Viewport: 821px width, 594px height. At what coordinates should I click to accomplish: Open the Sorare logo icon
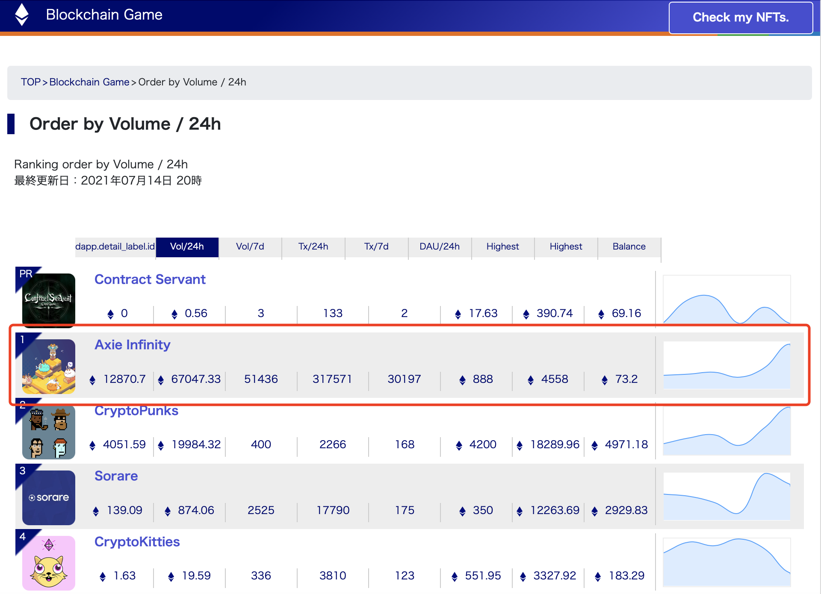tap(48, 497)
